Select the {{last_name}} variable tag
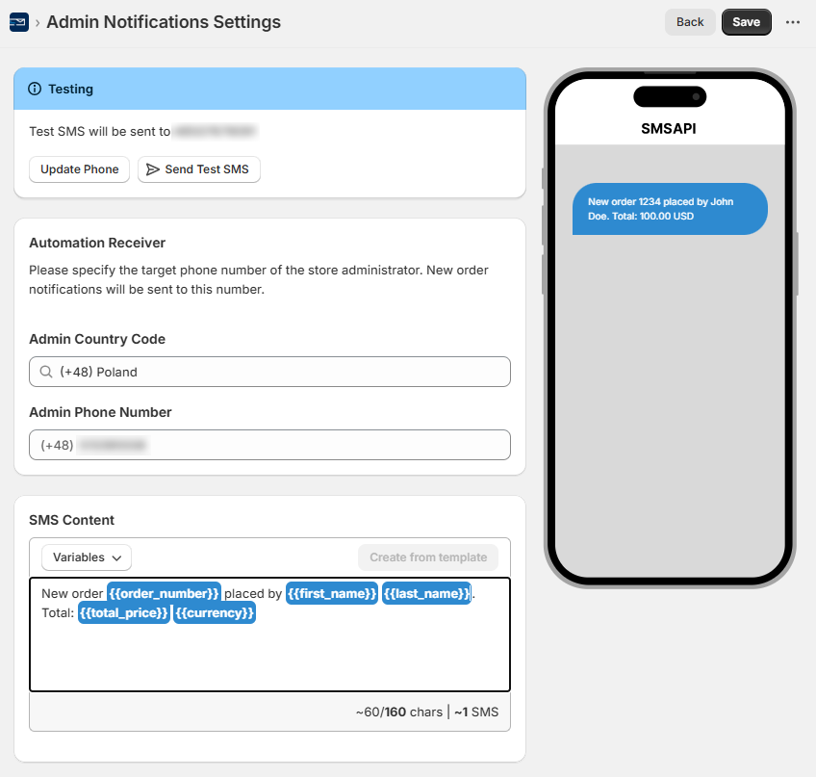The image size is (816, 777). coord(426,593)
